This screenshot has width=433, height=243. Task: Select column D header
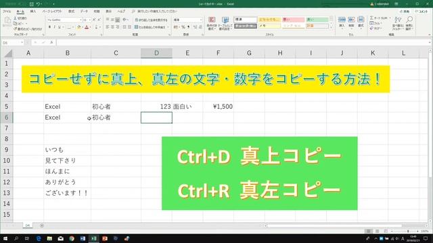156,53
